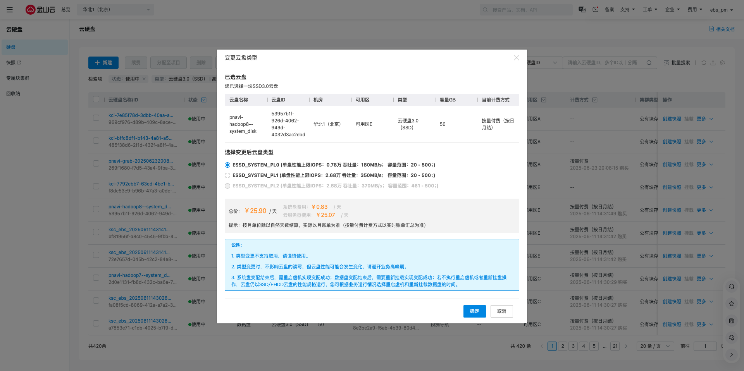The height and width of the screenshot is (371, 744).
Task: Click the magnifier in the top search bar
Action: coord(486,10)
